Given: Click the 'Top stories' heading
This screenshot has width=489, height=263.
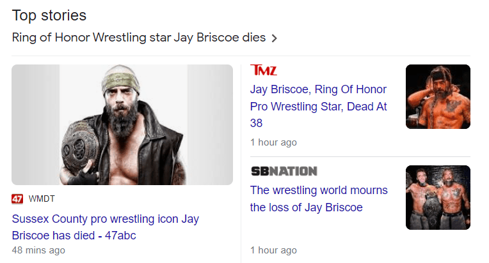Looking at the screenshot, I should [49, 15].
